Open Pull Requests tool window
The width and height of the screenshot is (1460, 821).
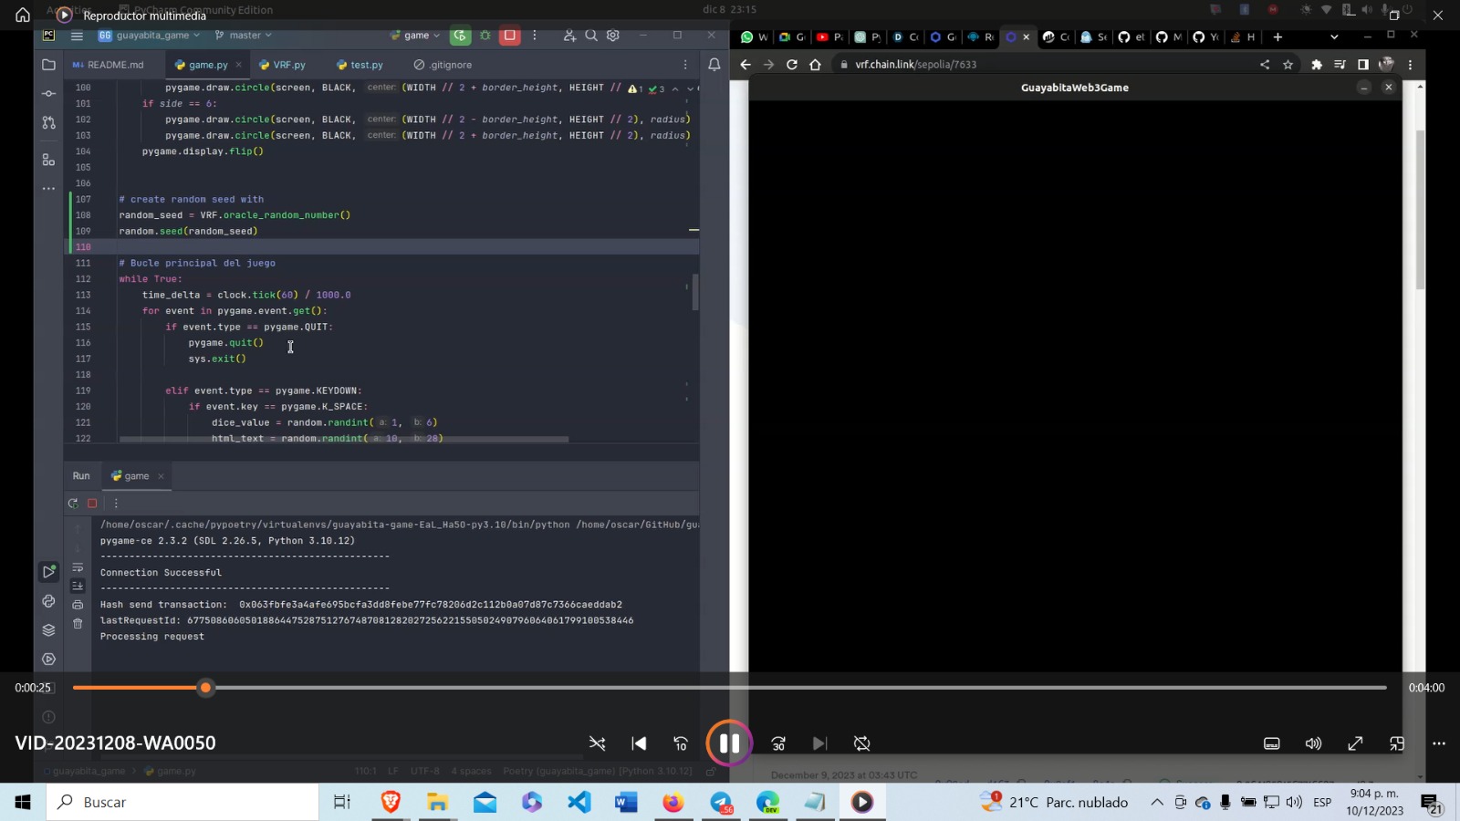(x=48, y=122)
